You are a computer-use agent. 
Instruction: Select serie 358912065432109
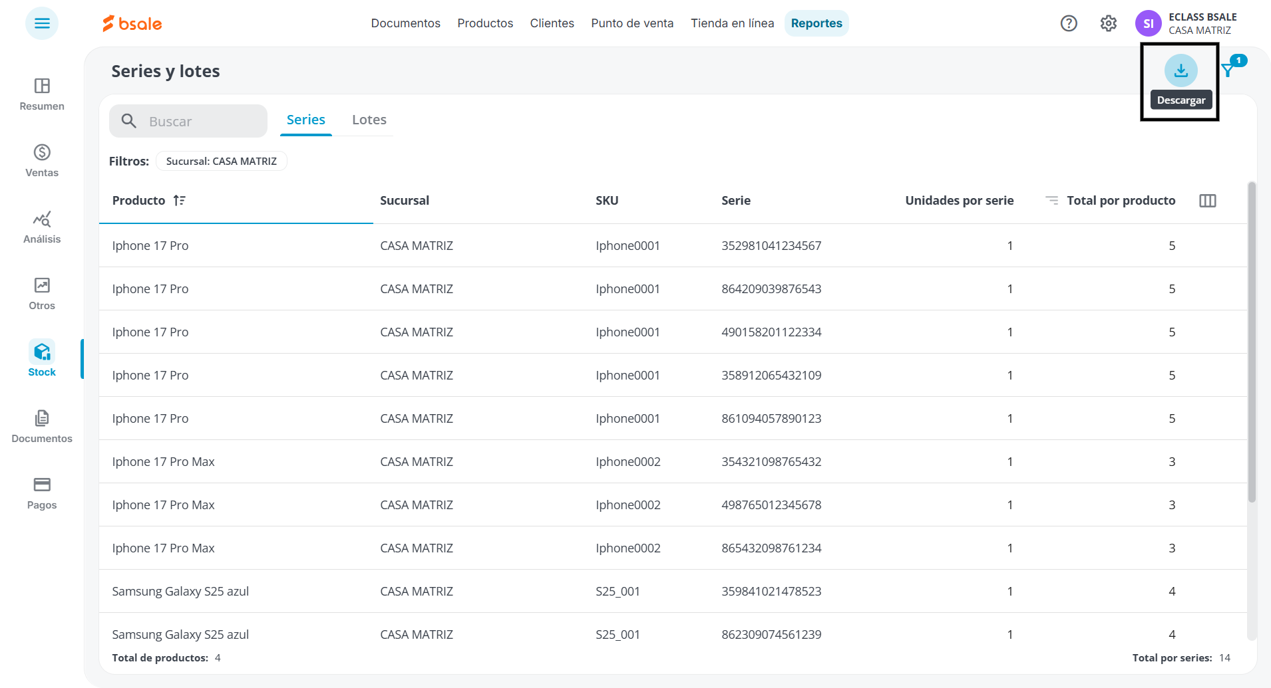771,375
